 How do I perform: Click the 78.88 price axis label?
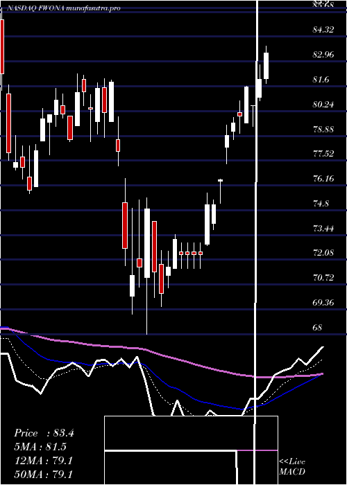click(323, 129)
